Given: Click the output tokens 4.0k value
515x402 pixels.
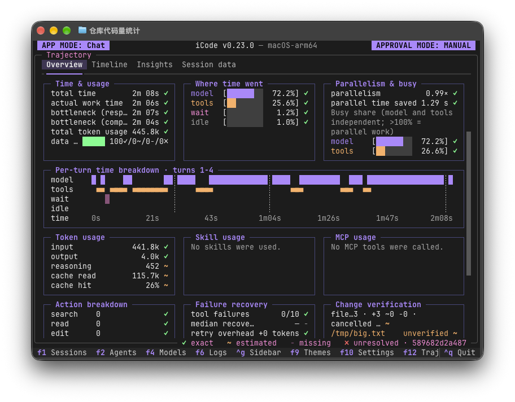Looking at the screenshot, I should [150, 256].
